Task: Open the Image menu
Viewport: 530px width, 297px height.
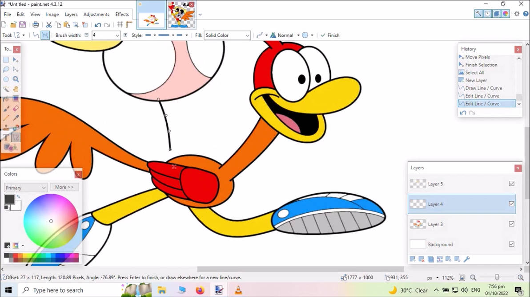Action: coord(52,14)
